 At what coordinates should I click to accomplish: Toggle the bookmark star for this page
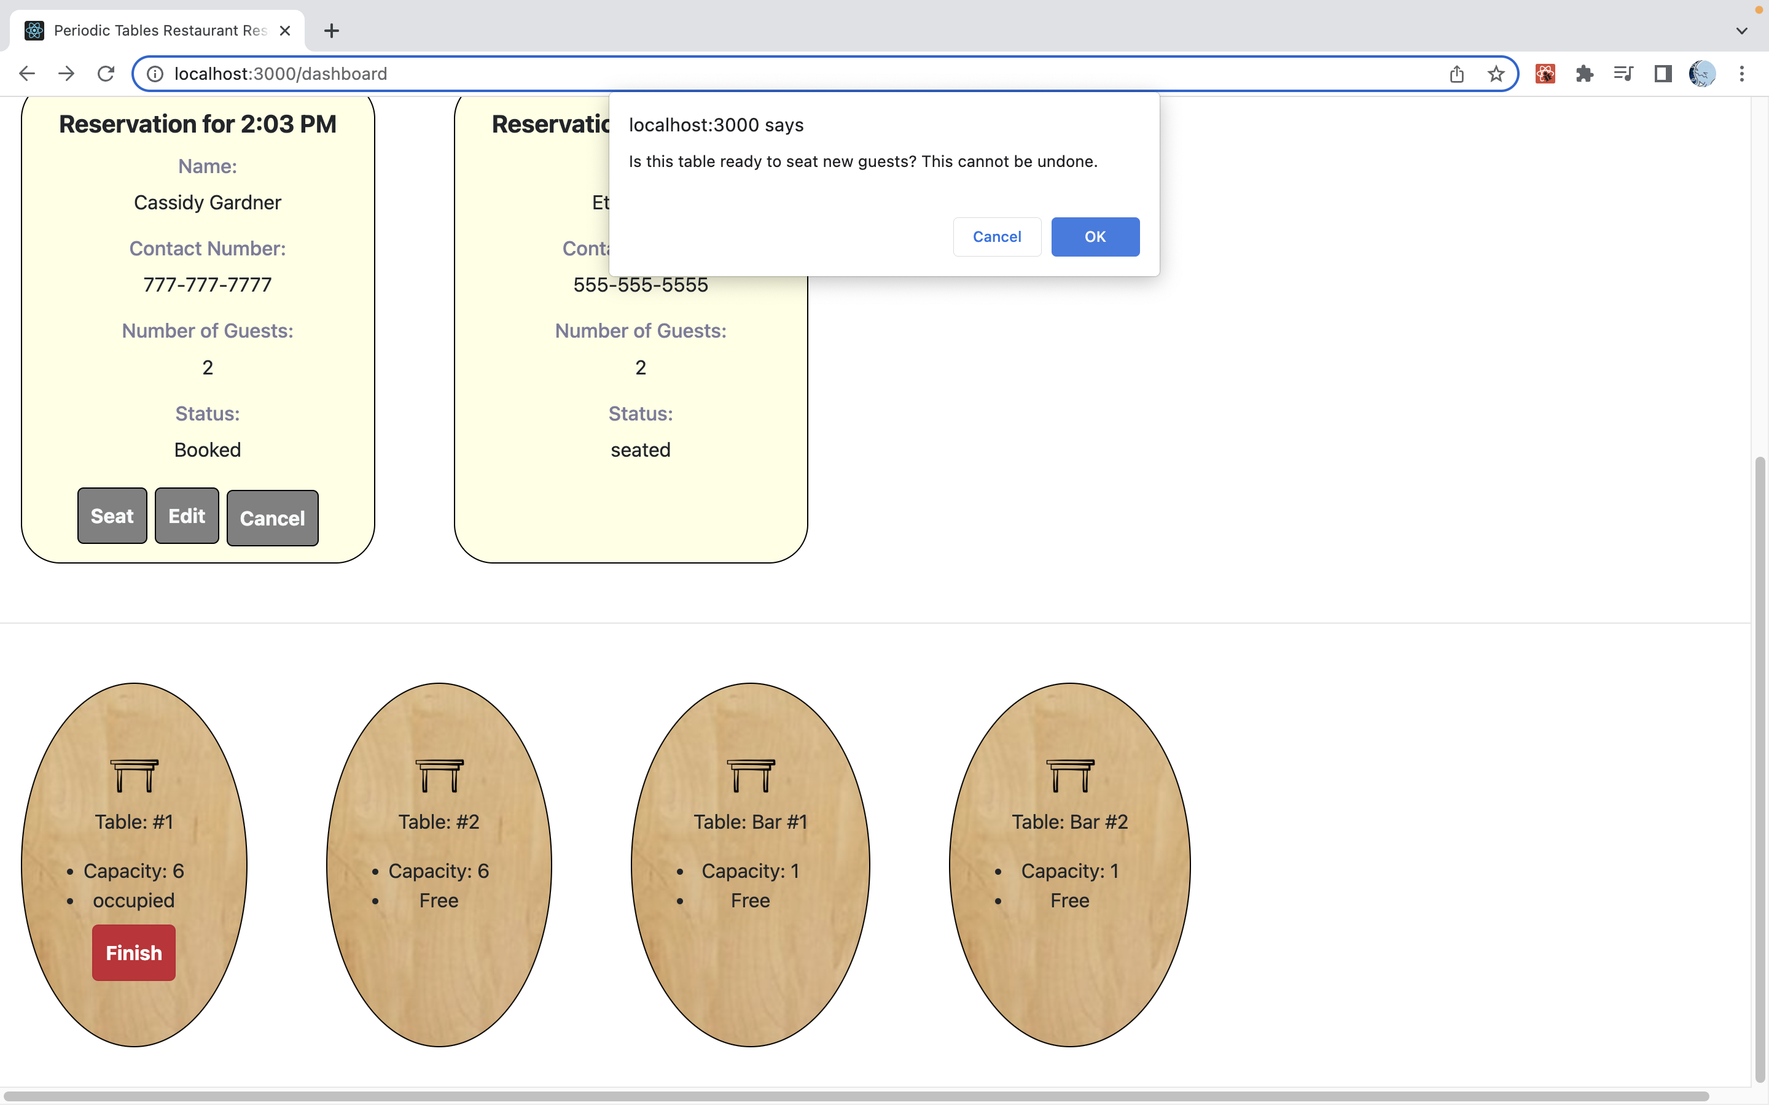coord(1495,73)
